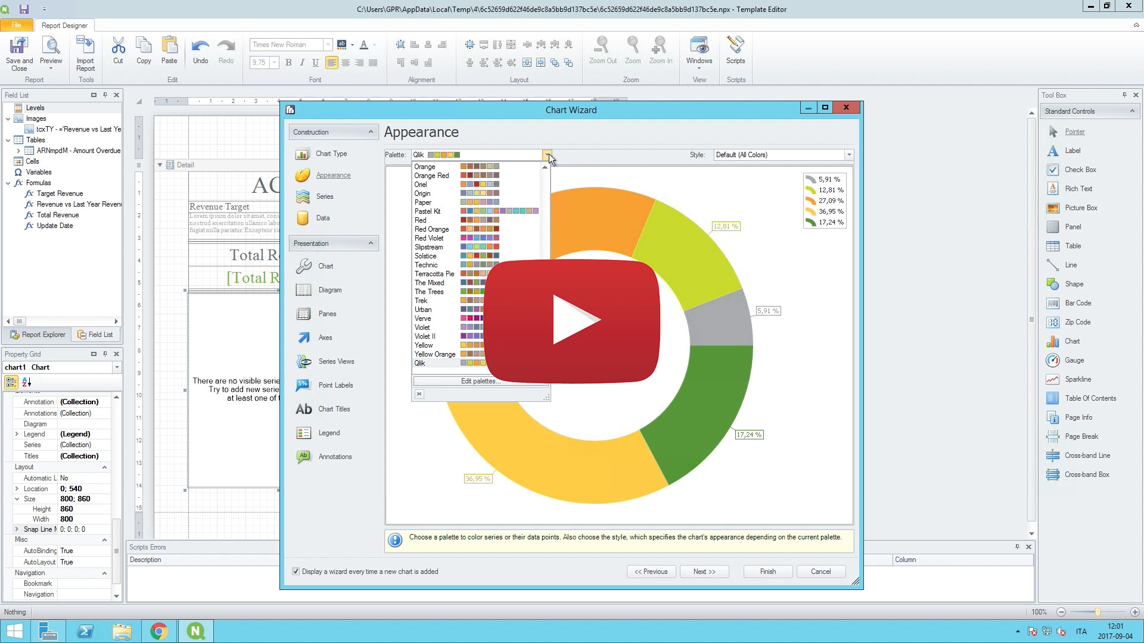The height and width of the screenshot is (643, 1144).
Task: Click the Zoom Out magnifier
Action: pyautogui.click(x=602, y=46)
